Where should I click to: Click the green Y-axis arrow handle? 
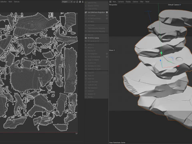161,53
